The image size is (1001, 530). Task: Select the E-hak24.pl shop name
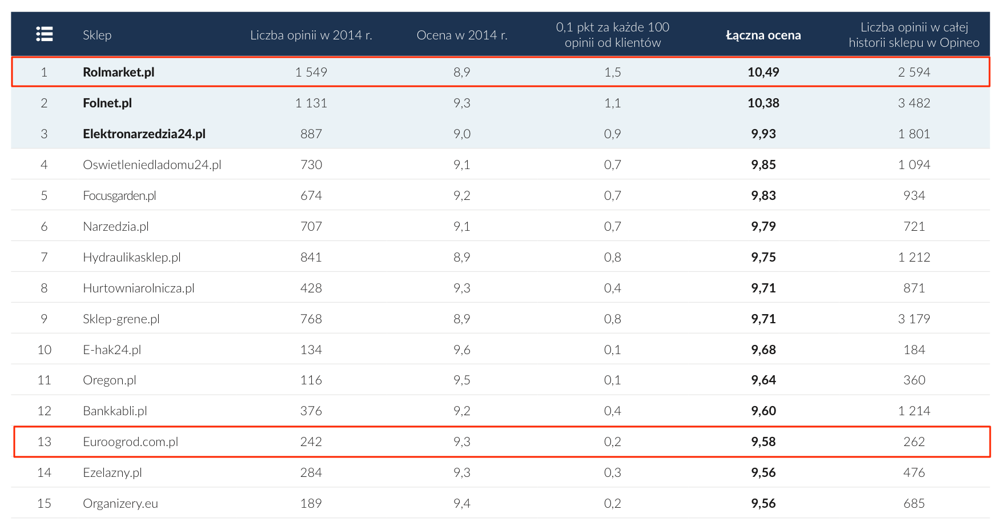point(112,350)
